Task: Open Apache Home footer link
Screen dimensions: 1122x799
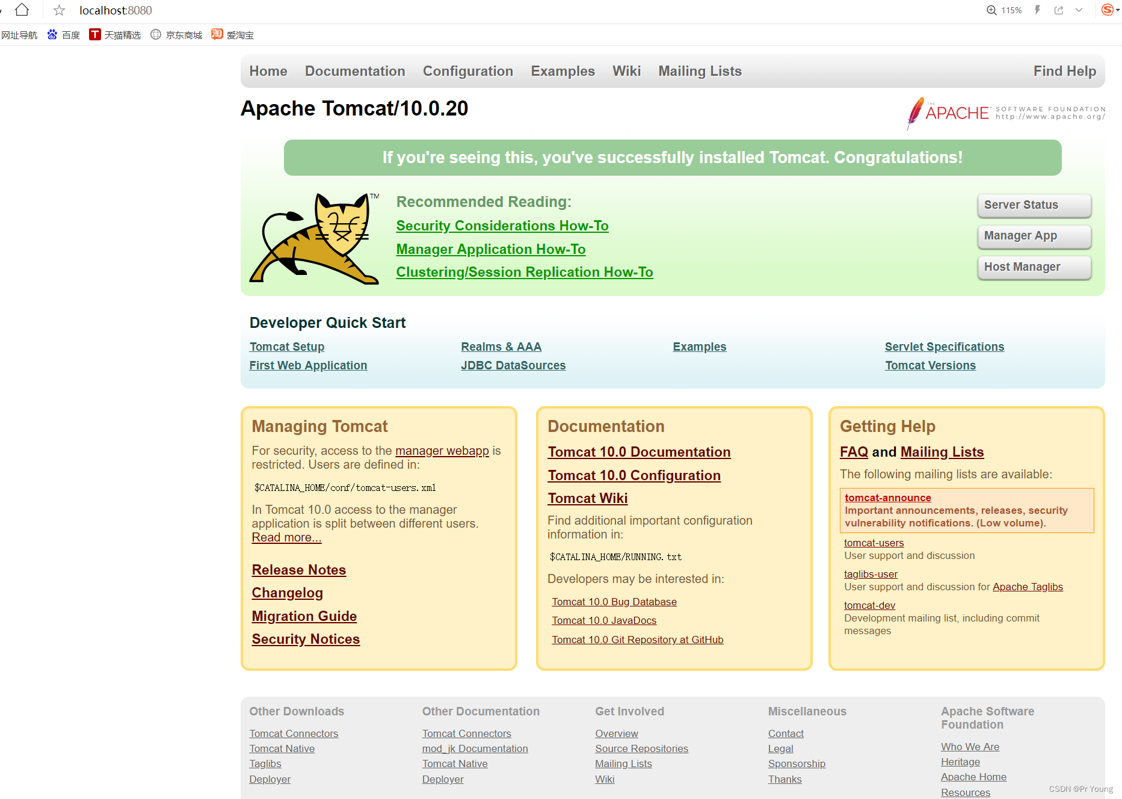Action: (x=974, y=777)
